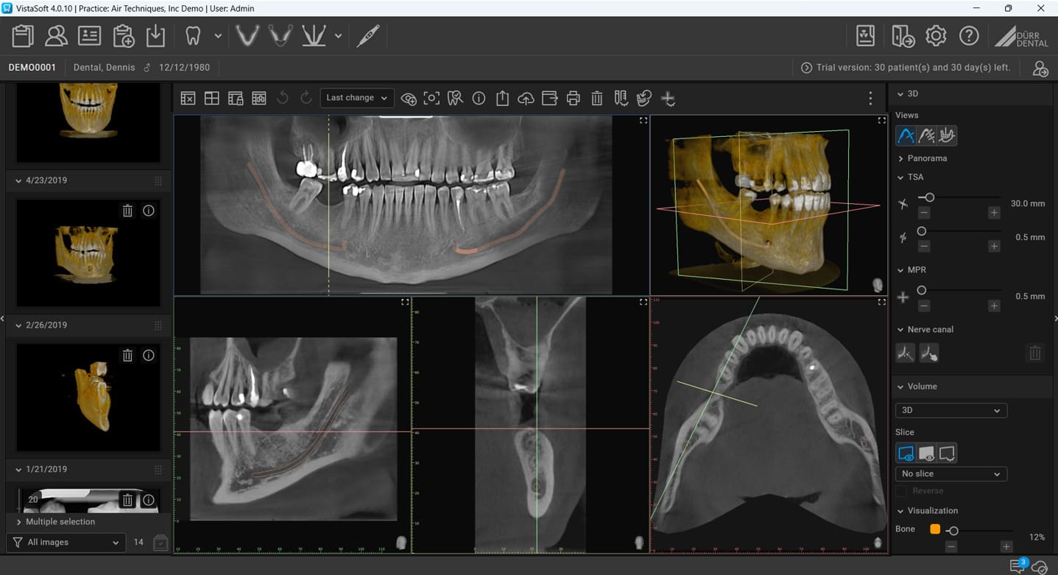Open the 'Last change' sorting dropdown

click(x=356, y=97)
